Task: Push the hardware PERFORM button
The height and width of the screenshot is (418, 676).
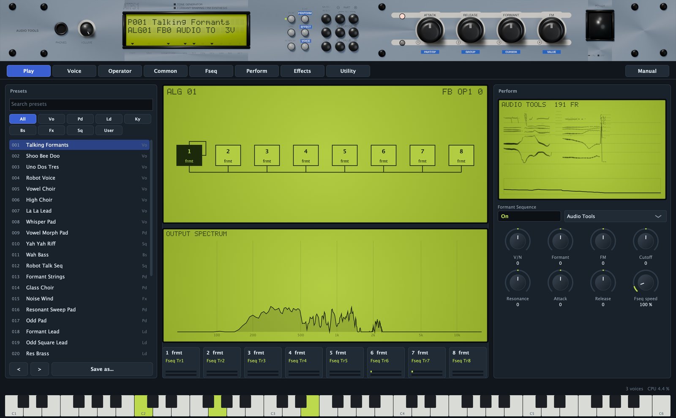Action: [305, 19]
